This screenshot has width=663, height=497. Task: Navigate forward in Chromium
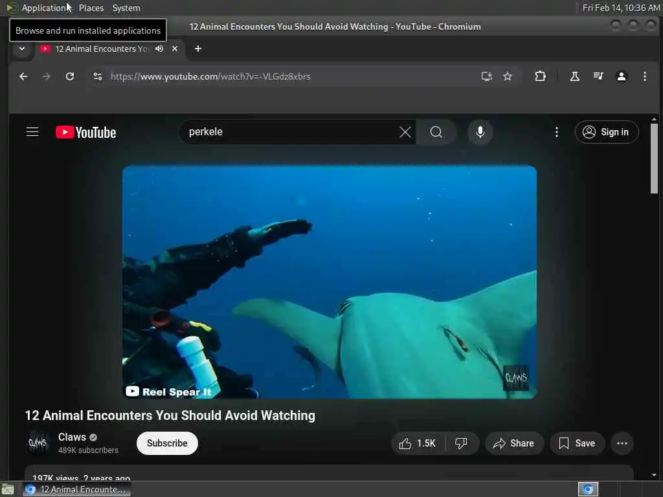pos(47,76)
